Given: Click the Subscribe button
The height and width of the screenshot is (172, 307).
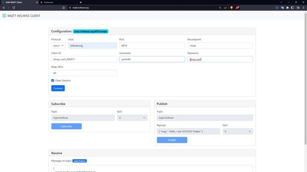Looking at the screenshot, I should pos(66,126).
